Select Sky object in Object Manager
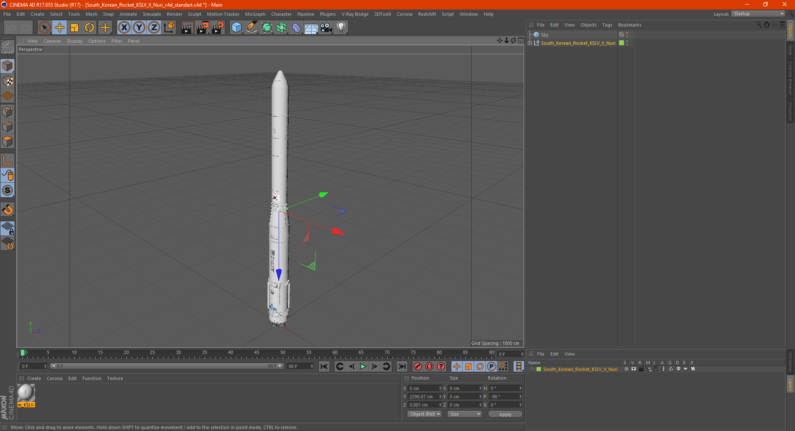The height and width of the screenshot is (431, 795). [544, 35]
